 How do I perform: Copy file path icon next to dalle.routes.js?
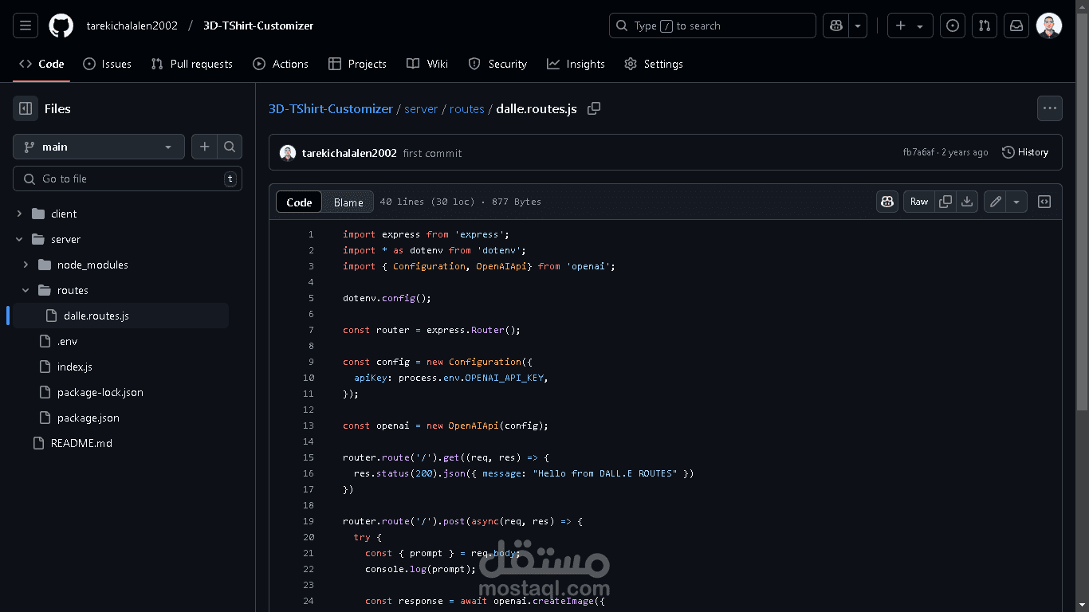pyautogui.click(x=594, y=108)
